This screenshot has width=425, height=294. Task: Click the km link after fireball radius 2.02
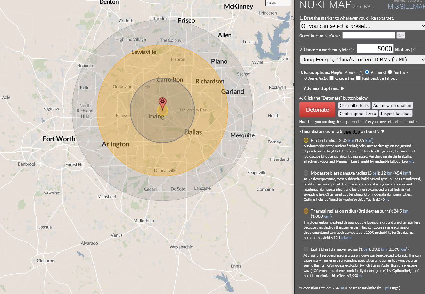click(x=351, y=140)
